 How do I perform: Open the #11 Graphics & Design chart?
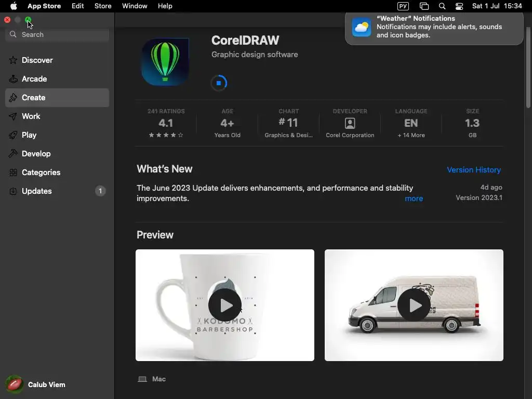(x=288, y=123)
